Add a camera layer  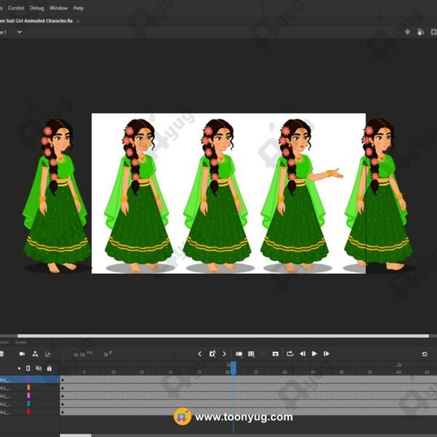tap(22, 354)
